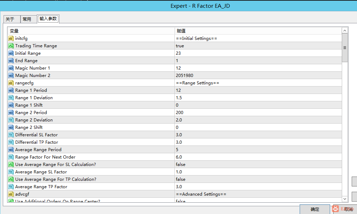Click the Range Factor For Next Order variable name
This screenshot has height=214, width=357.
pyautogui.click(x=45, y=157)
